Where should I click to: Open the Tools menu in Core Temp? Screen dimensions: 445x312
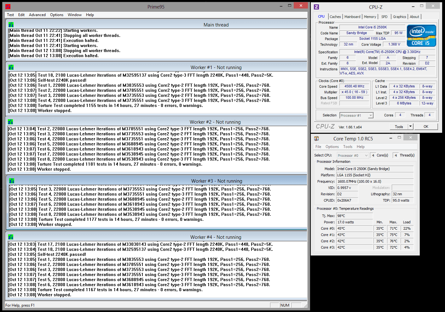click(x=348, y=147)
